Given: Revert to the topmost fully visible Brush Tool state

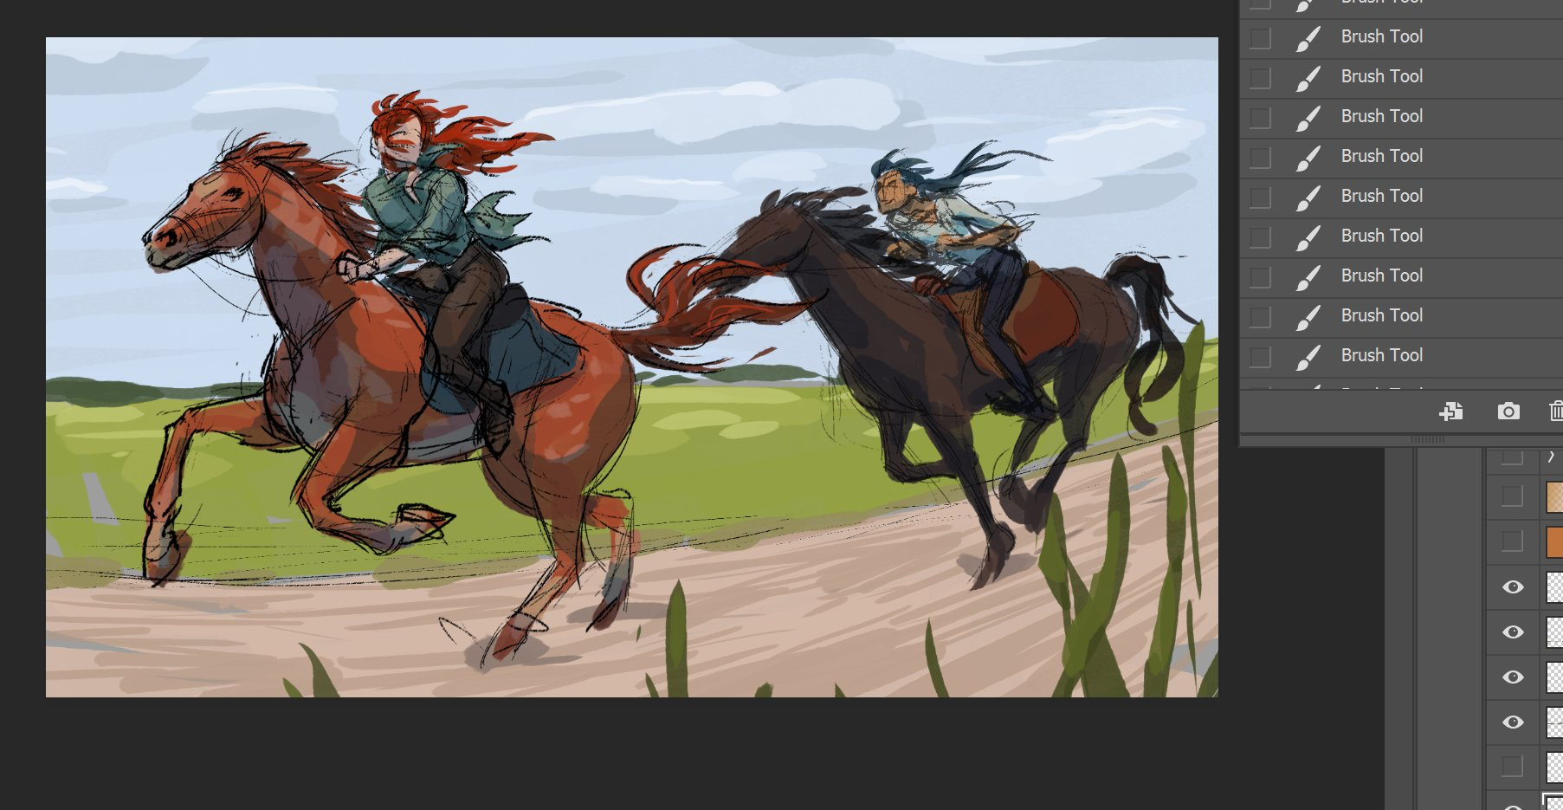Looking at the screenshot, I should click(x=1382, y=36).
